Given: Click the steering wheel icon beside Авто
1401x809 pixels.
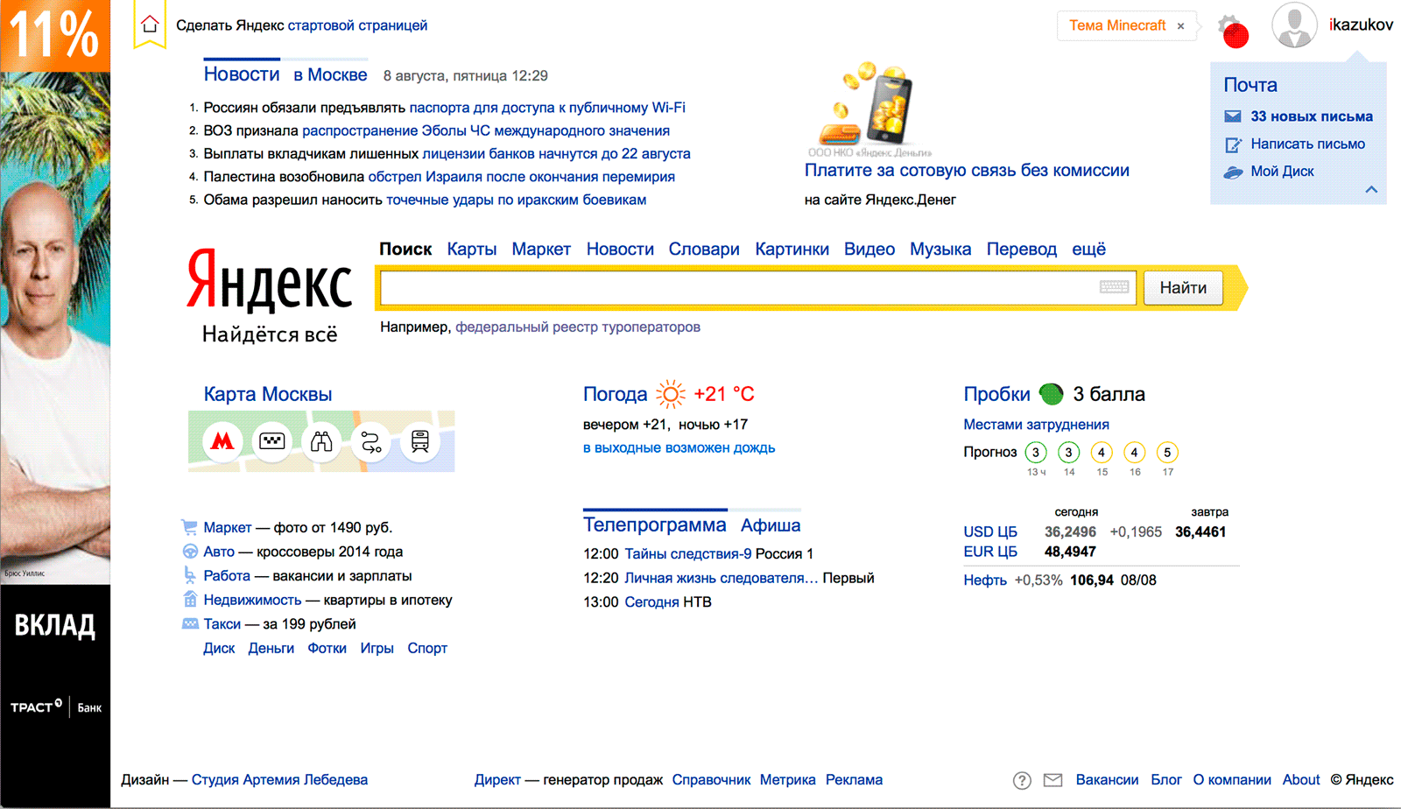Looking at the screenshot, I should pyautogui.click(x=190, y=552).
